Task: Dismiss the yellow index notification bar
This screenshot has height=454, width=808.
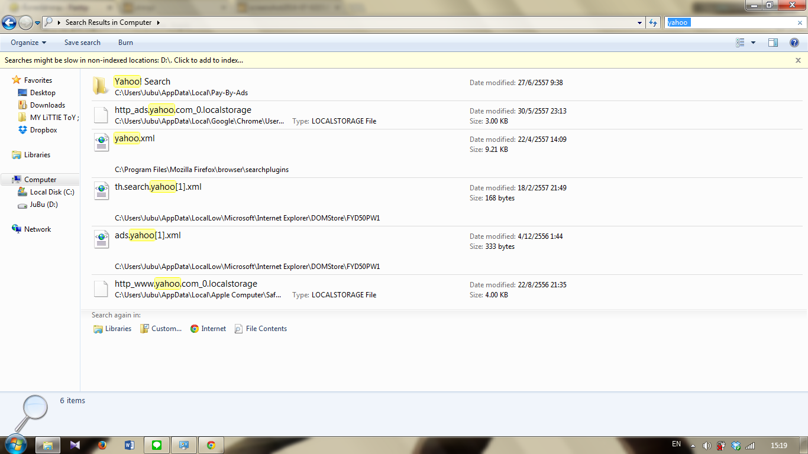Action: pyautogui.click(x=798, y=60)
